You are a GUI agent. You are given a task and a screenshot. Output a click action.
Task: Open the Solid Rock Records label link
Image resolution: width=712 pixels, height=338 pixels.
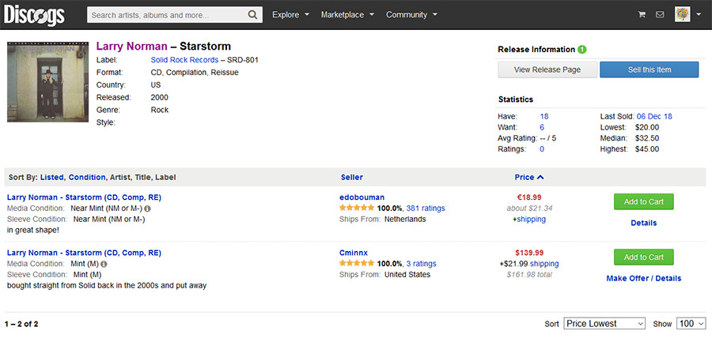tap(184, 60)
